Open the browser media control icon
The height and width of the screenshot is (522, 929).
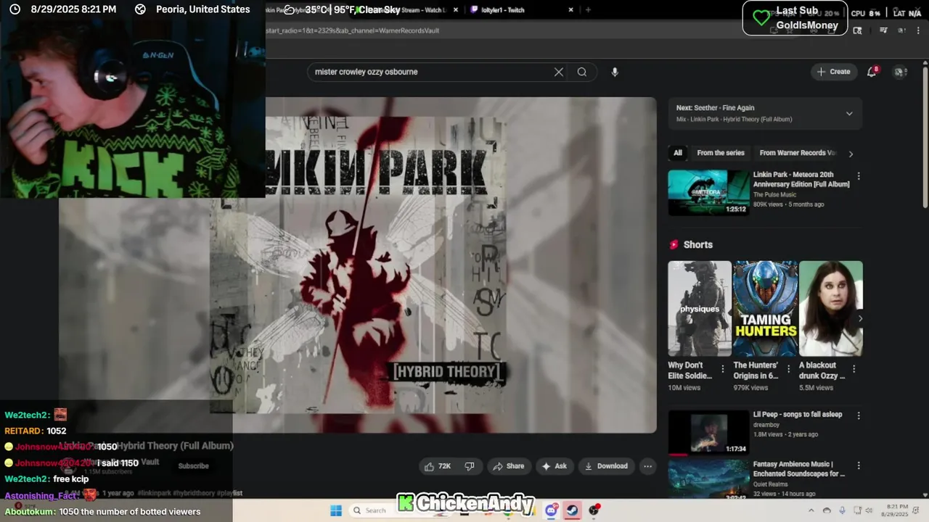pyautogui.click(x=883, y=30)
